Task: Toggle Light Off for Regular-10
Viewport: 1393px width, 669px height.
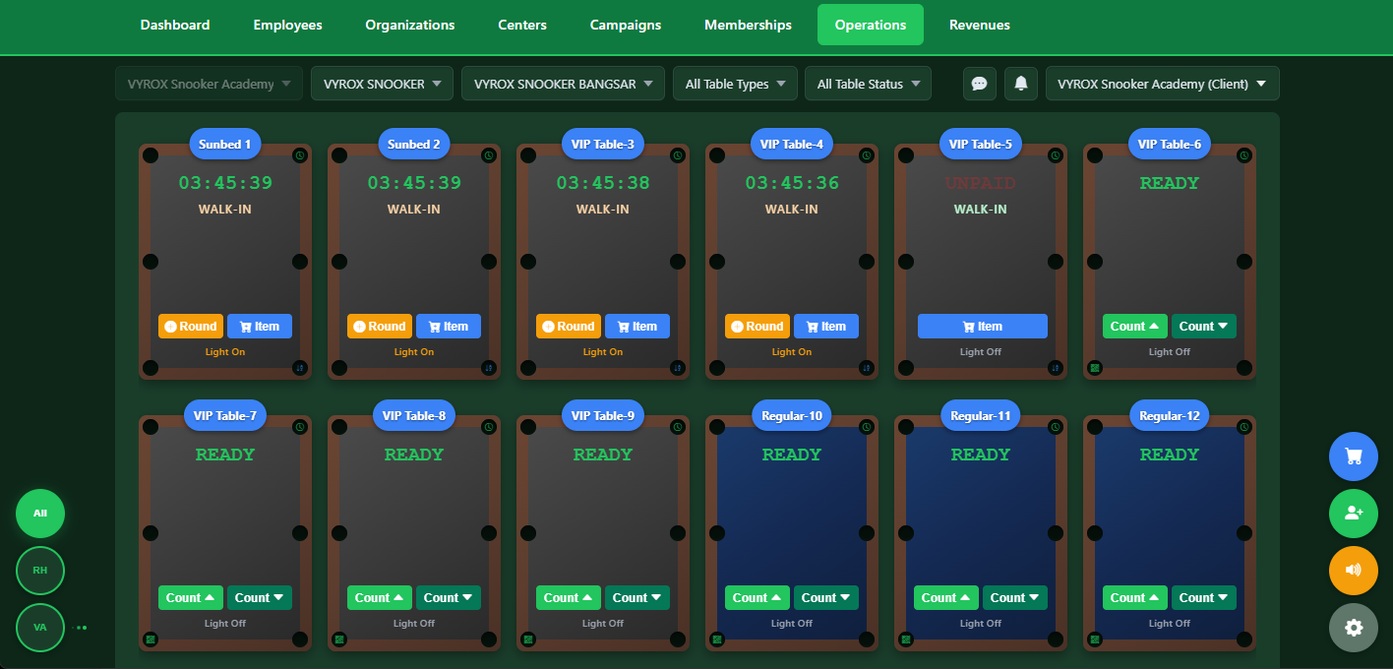Action: point(791,623)
